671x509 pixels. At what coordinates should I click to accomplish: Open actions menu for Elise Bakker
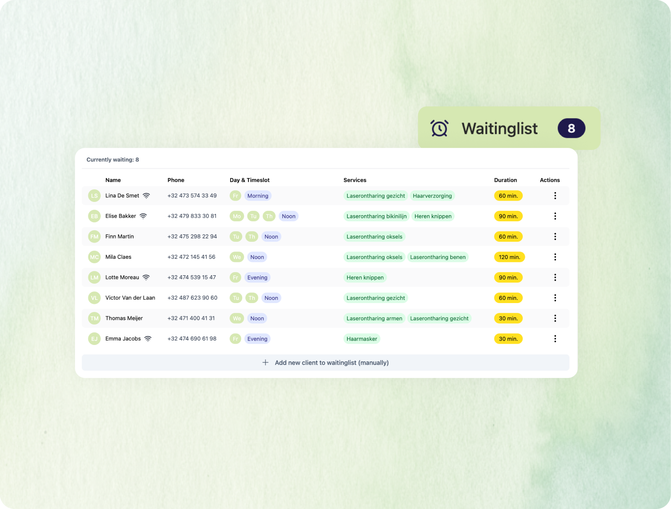(555, 216)
